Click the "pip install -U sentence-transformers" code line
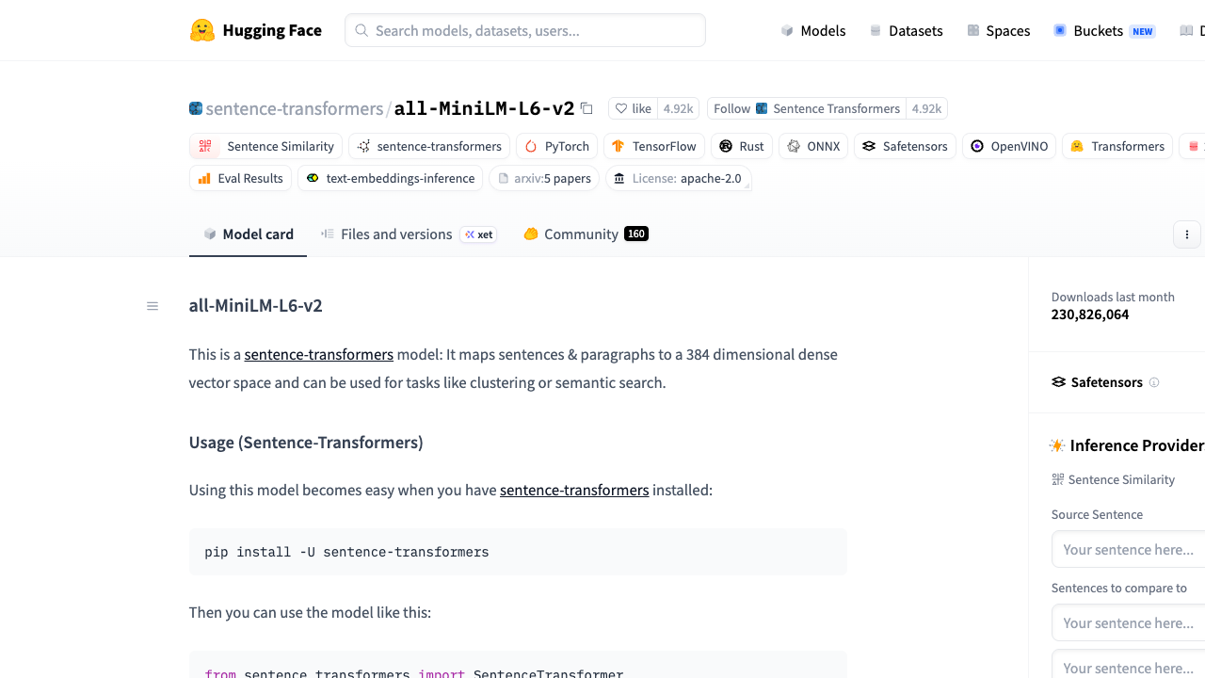The image size is (1205, 678). click(x=346, y=552)
